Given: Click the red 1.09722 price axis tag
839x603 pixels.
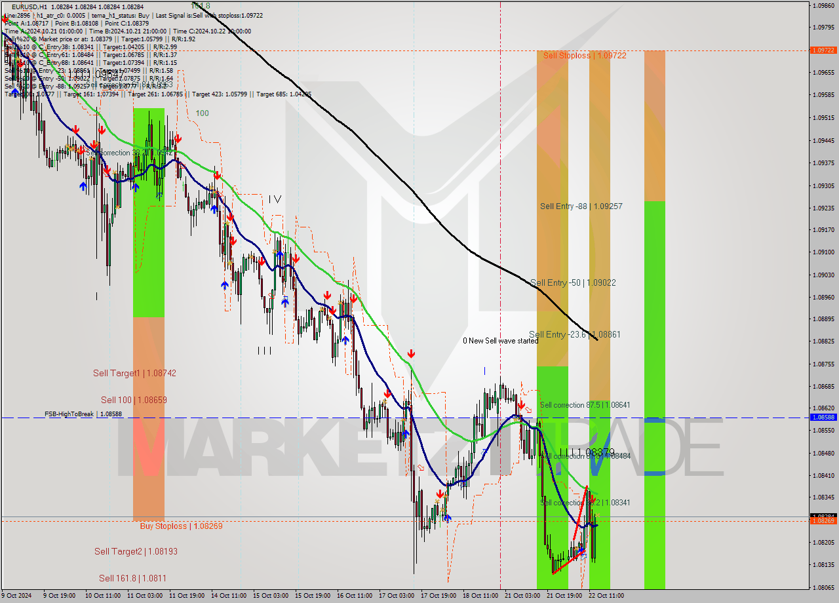Looking at the screenshot, I should 823,50.
